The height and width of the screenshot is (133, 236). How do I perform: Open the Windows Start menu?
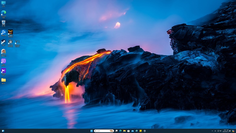click(x=91, y=131)
